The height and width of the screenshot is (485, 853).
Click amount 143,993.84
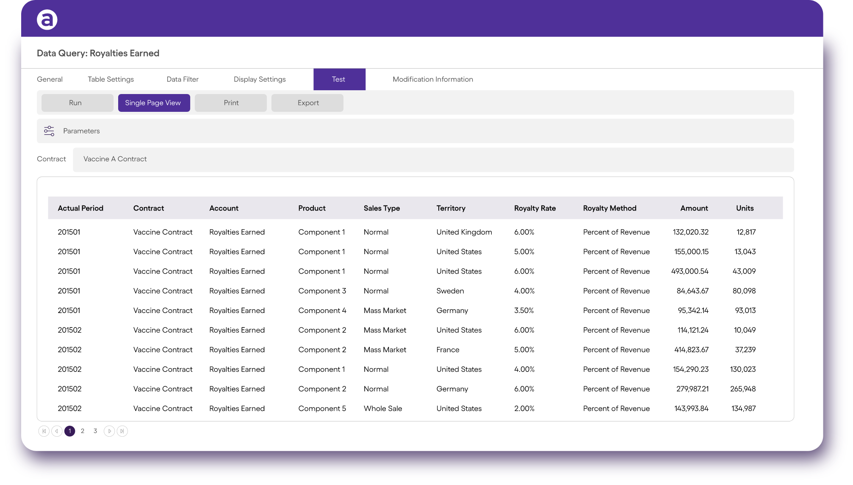[x=691, y=409]
